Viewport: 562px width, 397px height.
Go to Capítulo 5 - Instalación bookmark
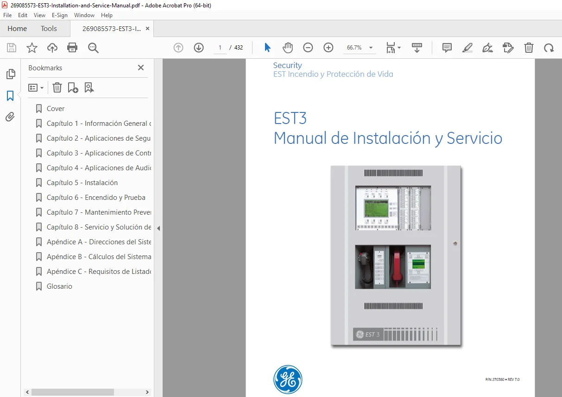coord(82,183)
